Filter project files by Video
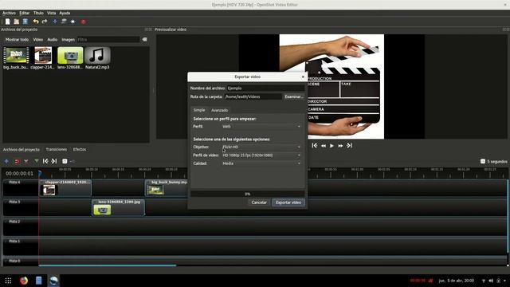This screenshot has height=287, width=510. (37, 39)
